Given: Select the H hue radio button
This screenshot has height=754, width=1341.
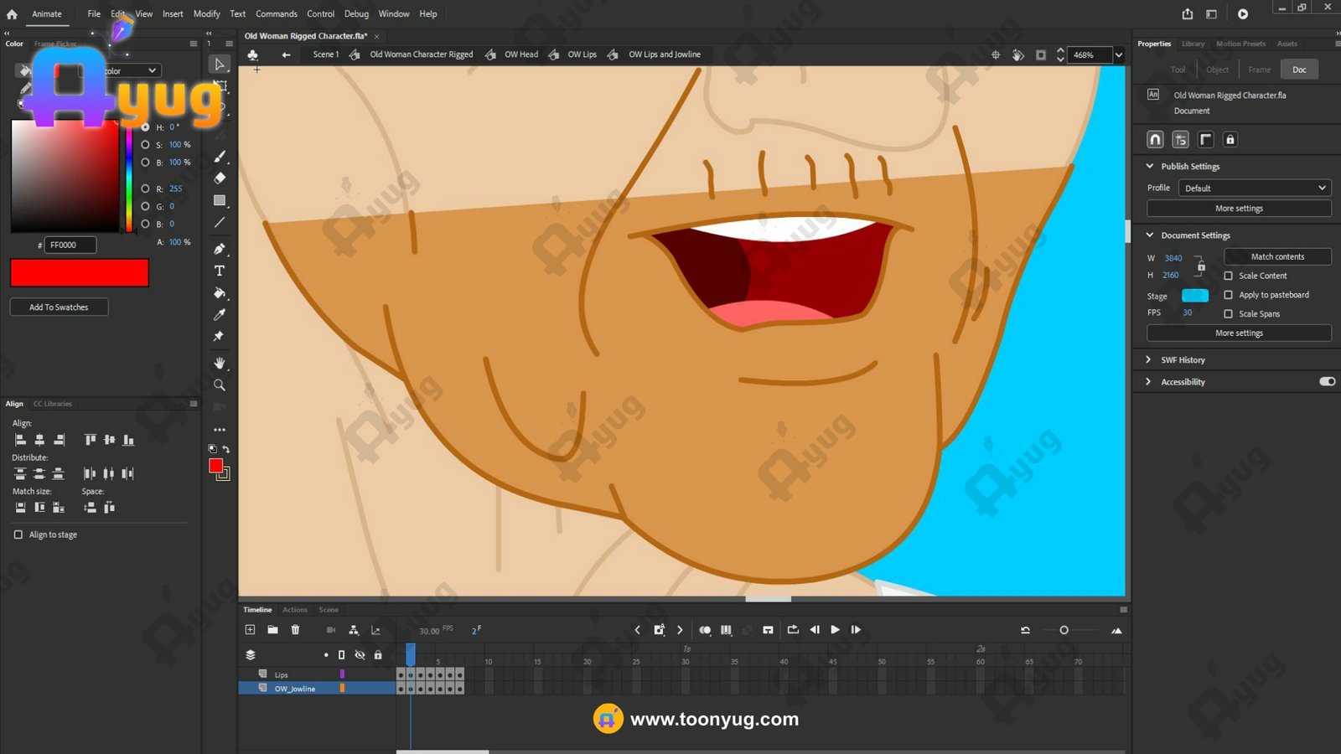Looking at the screenshot, I should tap(145, 127).
